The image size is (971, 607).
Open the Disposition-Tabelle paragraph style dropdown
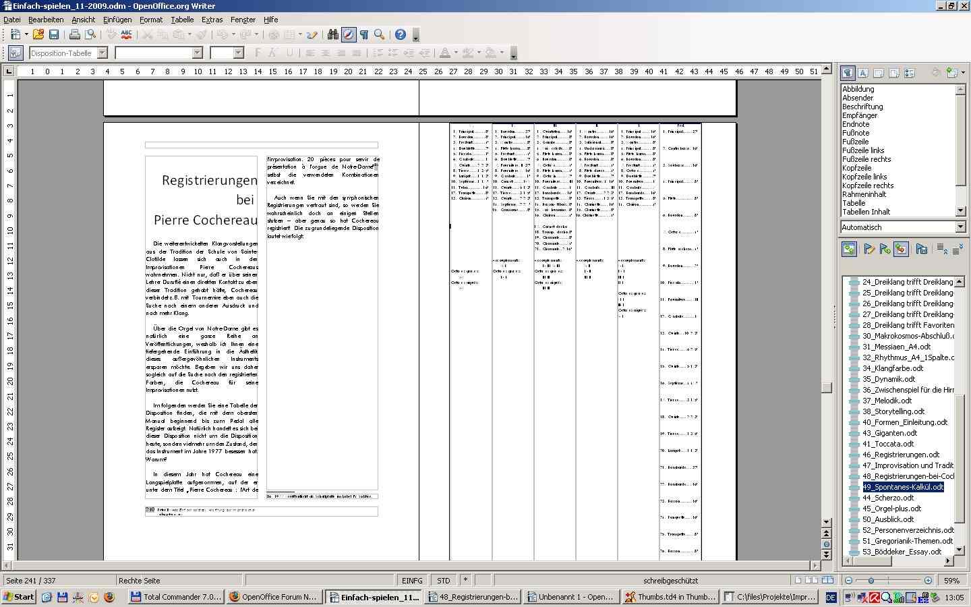102,53
